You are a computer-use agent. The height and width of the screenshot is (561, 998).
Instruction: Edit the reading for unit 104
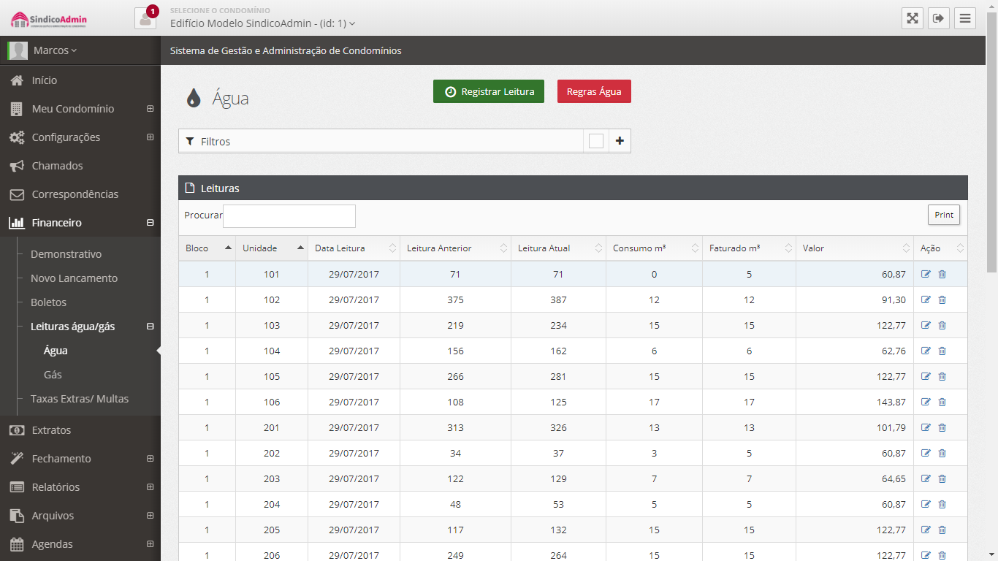926,351
